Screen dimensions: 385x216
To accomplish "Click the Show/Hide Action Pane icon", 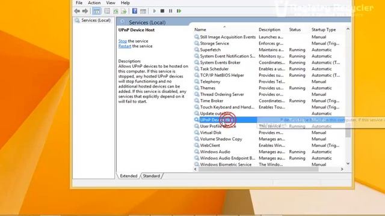I will coord(143,11).
